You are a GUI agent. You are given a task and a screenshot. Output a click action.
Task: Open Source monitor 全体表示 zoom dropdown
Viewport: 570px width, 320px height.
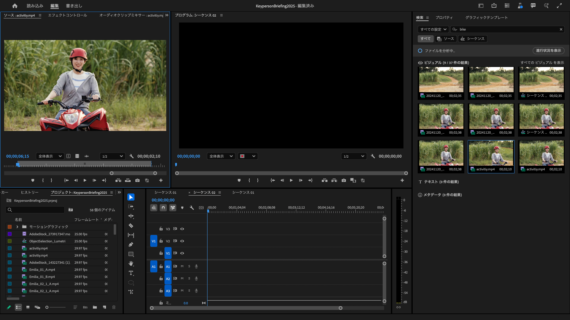(50, 156)
